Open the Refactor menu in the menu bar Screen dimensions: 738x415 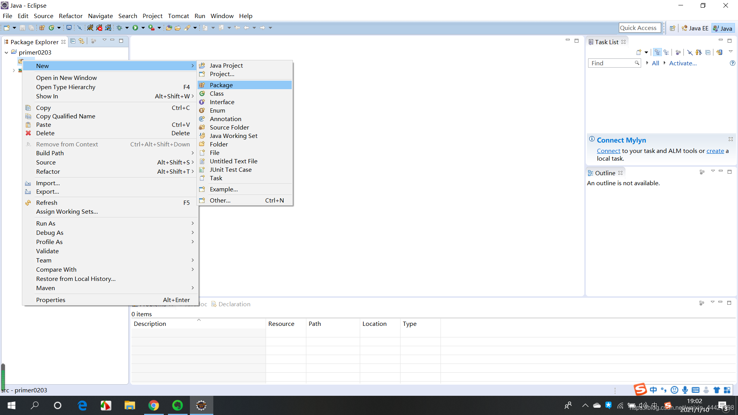coord(70,16)
